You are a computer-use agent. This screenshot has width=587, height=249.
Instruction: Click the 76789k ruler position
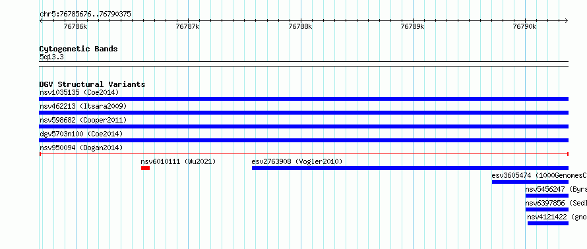click(x=412, y=26)
